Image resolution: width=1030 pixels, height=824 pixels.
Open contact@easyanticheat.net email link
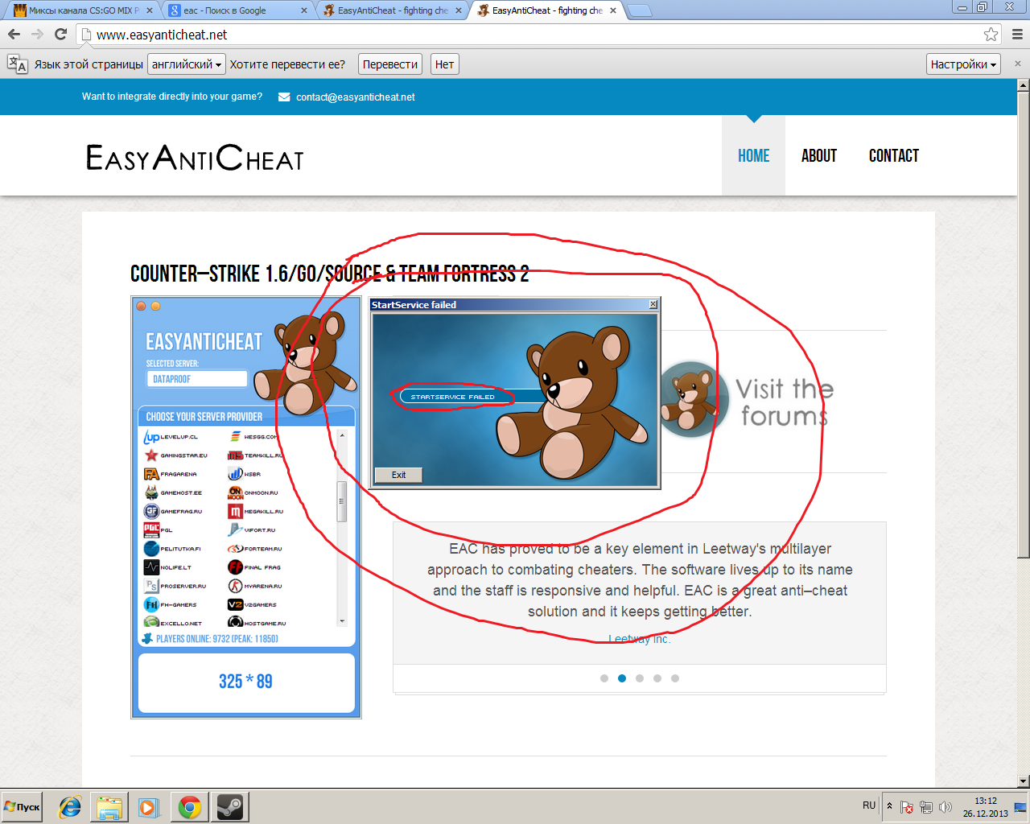click(x=356, y=97)
